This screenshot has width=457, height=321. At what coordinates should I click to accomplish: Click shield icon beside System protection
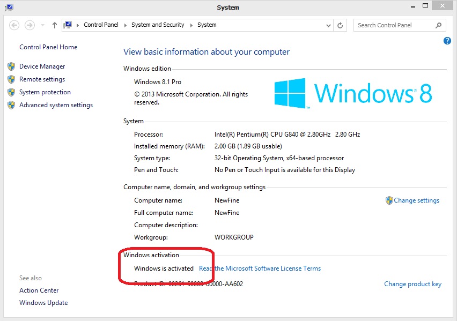pos(11,92)
